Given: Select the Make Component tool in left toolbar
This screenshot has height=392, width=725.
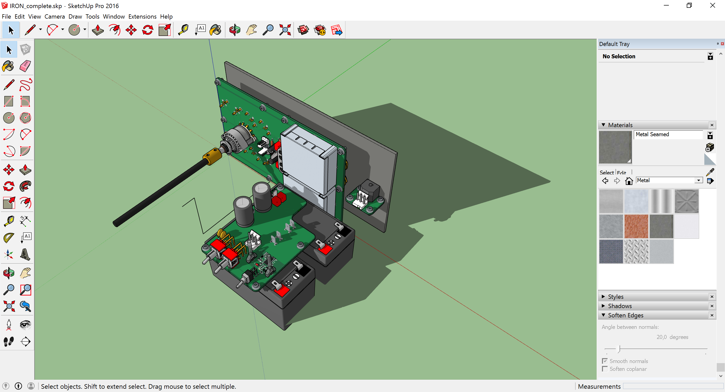Looking at the screenshot, I should coord(25,50).
